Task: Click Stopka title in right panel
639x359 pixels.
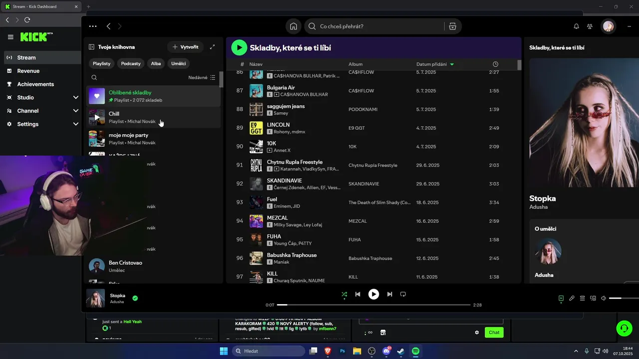Action: click(x=543, y=198)
